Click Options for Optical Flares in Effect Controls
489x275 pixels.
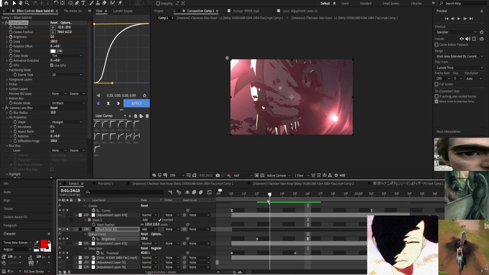click(x=66, y=23)
